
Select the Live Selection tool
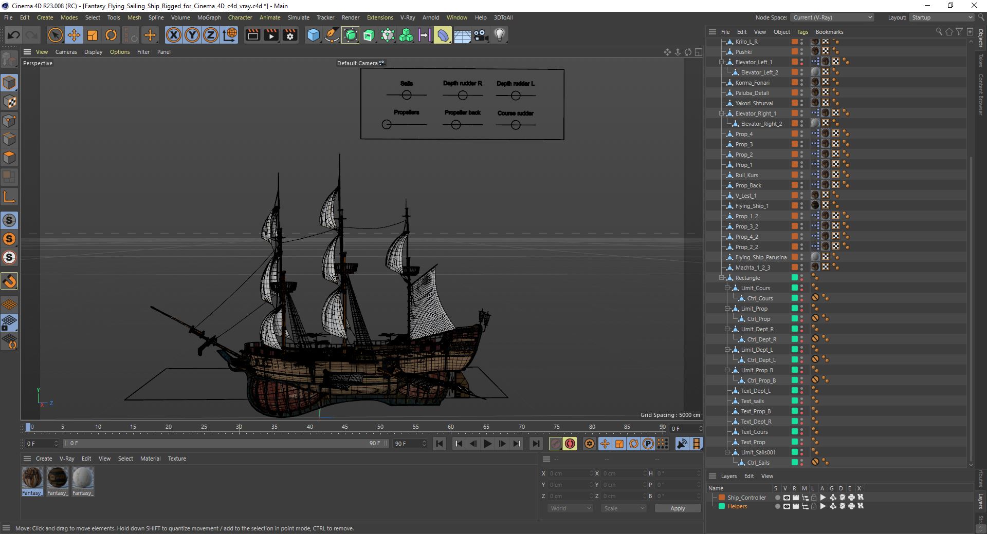55,35
